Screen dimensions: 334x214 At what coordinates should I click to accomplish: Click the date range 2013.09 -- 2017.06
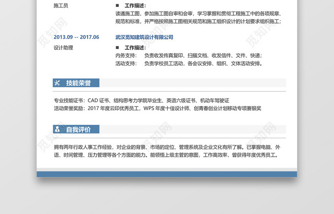click(76, 37)
